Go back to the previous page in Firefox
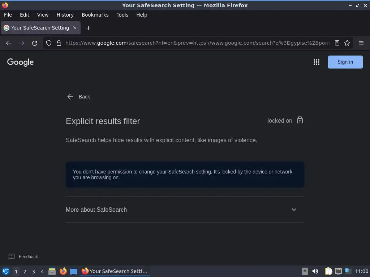370x277 pixels. tap(9, 43)
